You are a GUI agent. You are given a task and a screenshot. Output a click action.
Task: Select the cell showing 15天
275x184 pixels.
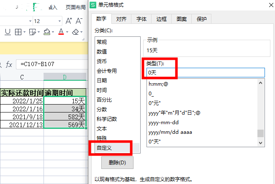(x=65, y=101)
